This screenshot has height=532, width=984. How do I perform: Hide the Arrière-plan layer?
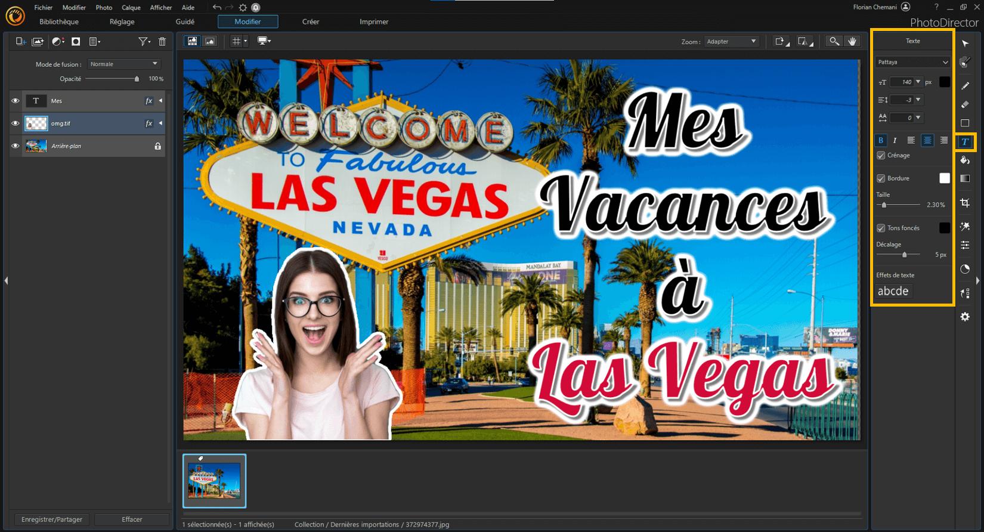click(x=16, y=146)
